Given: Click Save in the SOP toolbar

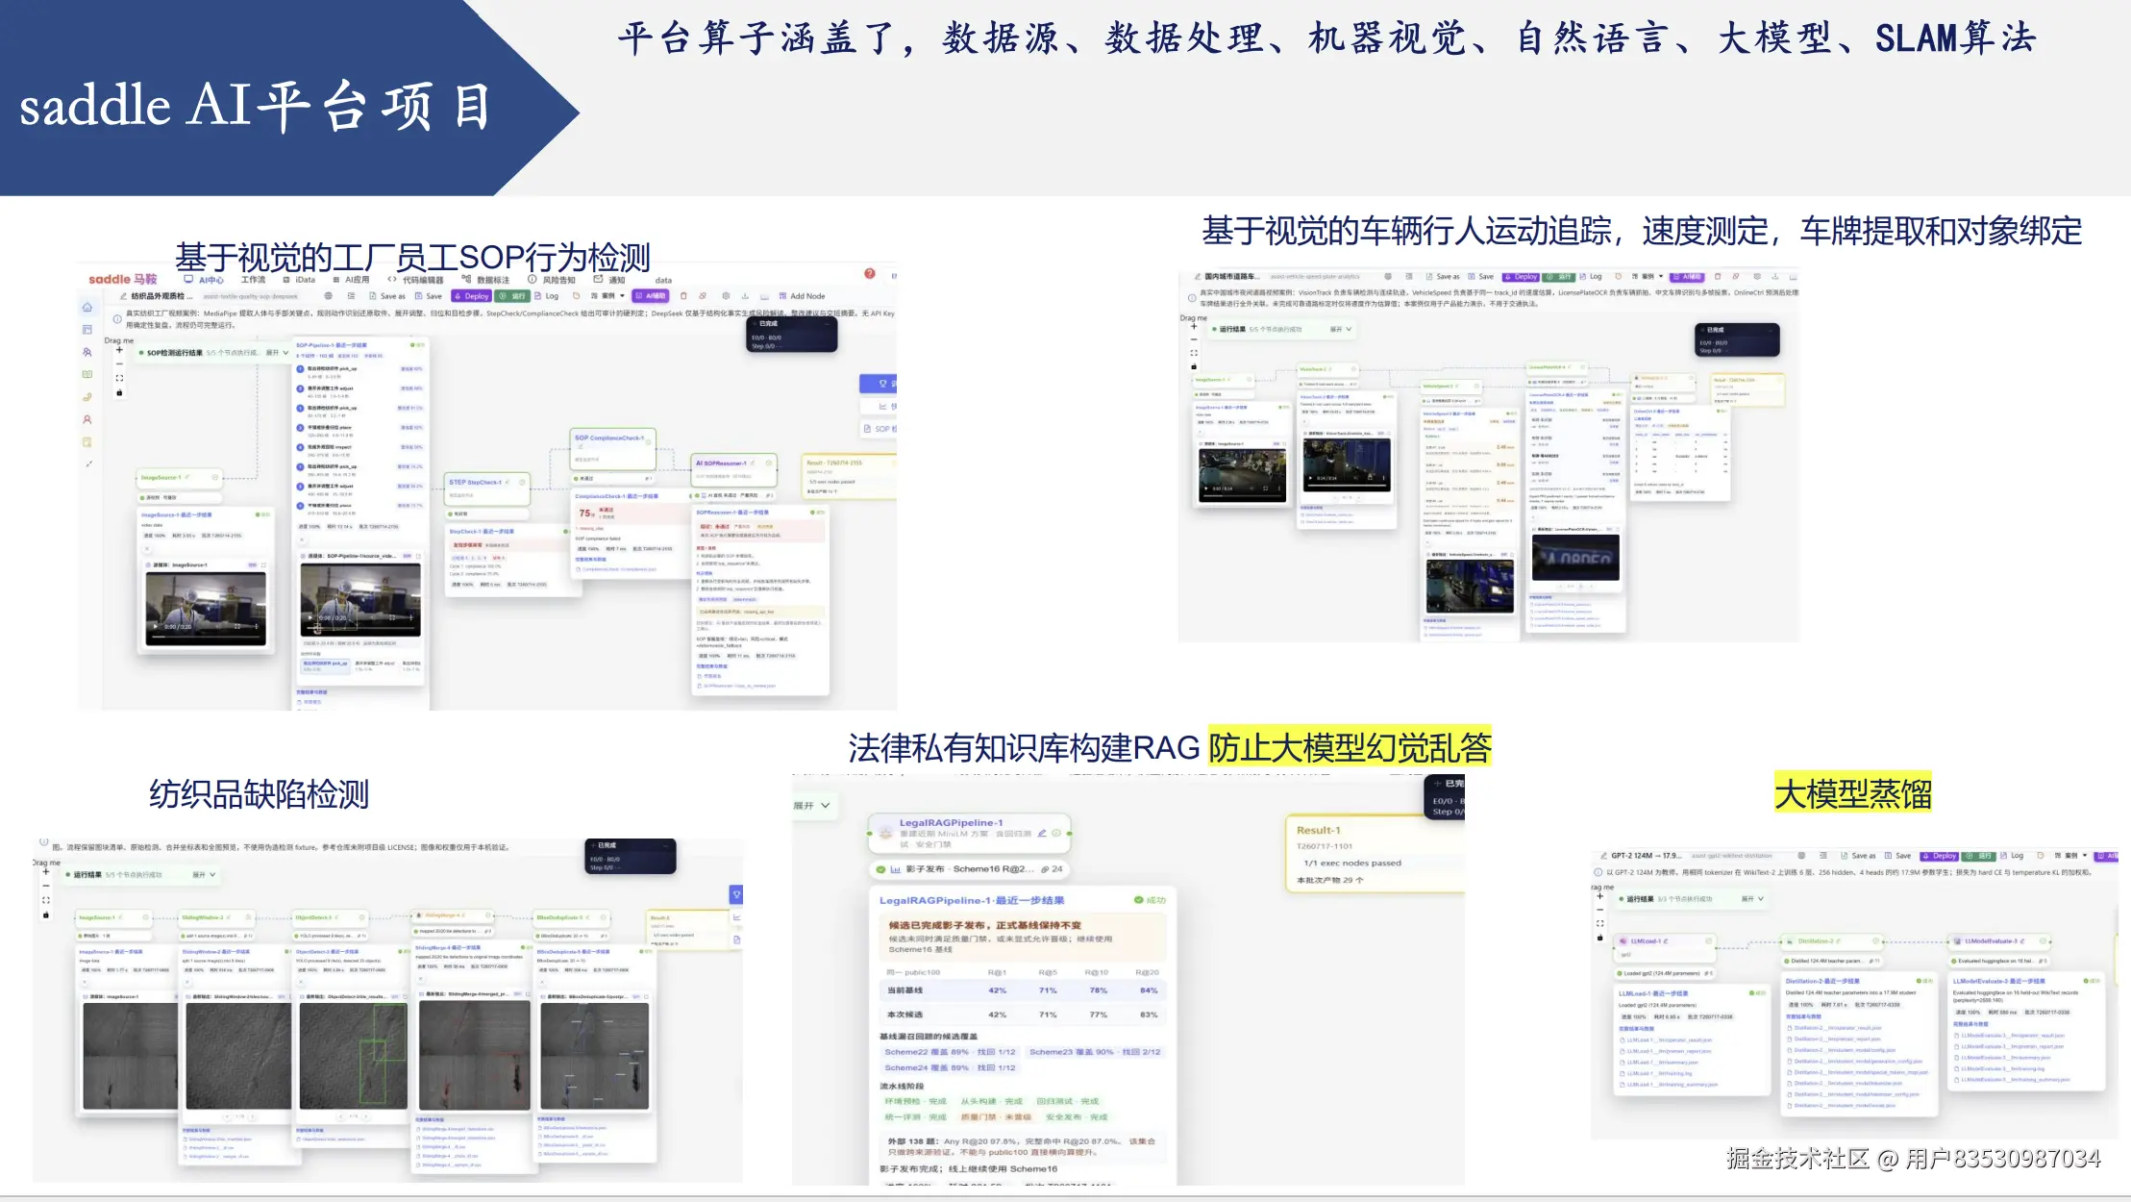Looking at the screenshot, I should tap(429, 296).
